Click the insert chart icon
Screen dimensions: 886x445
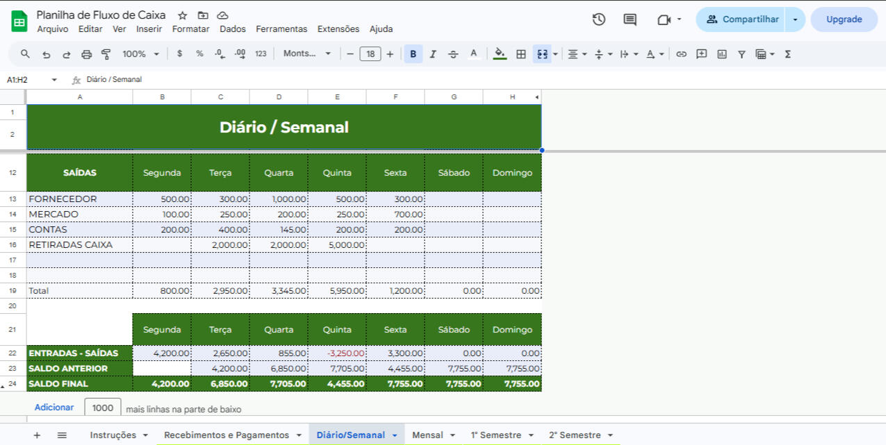click(721, 54)
